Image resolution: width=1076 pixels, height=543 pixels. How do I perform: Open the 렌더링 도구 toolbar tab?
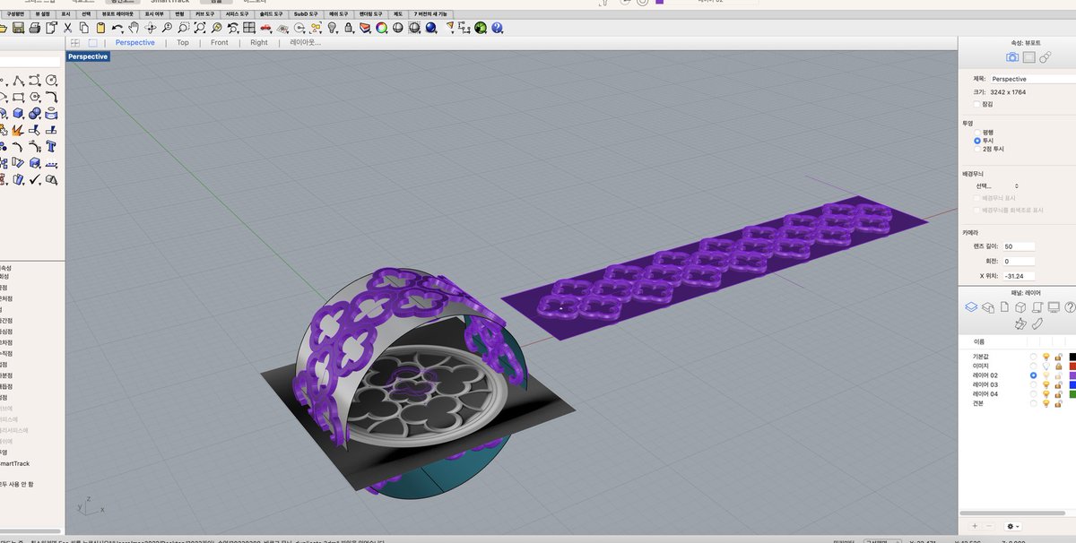point(370,13)
